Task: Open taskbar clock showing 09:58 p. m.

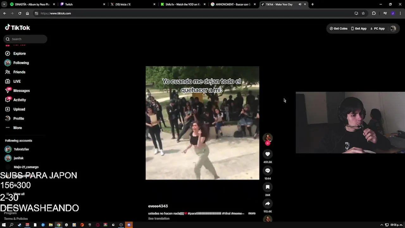Action: [396, 225]
